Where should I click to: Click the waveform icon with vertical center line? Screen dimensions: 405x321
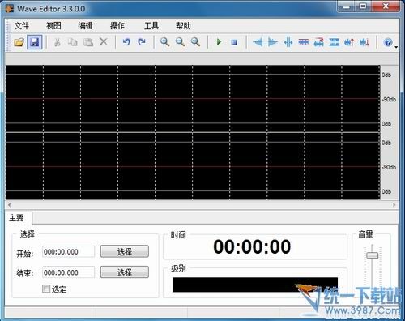tap(288, 42)
